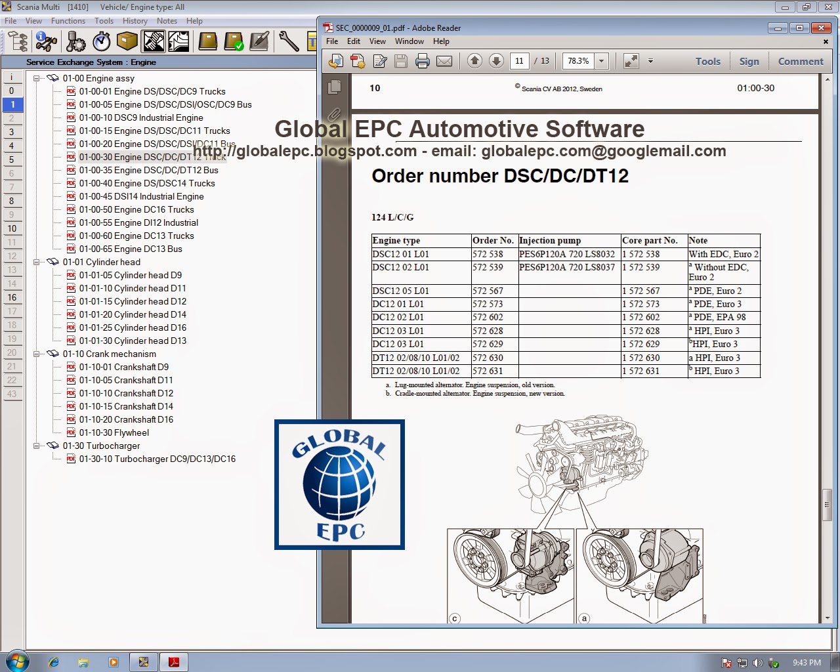Screen dimensions: 840x672
Task: Open the piston and gear parts icon
Action: click(75, 41)
